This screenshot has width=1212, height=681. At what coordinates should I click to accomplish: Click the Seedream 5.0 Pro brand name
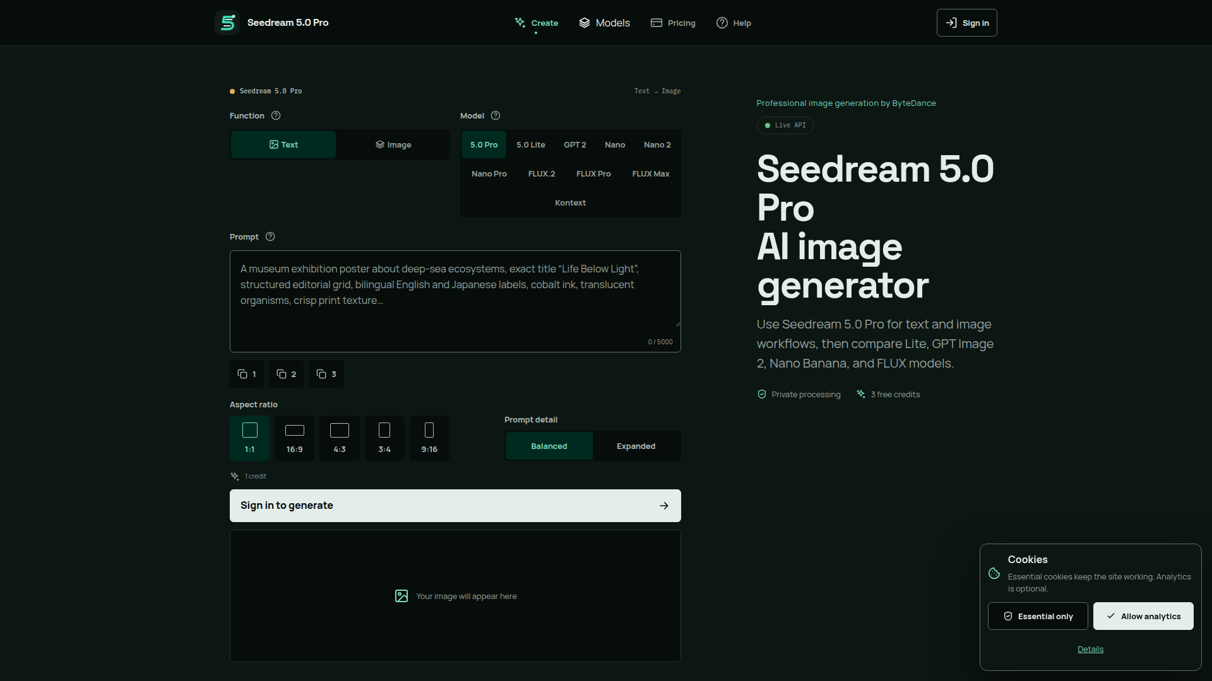point(288,23)
